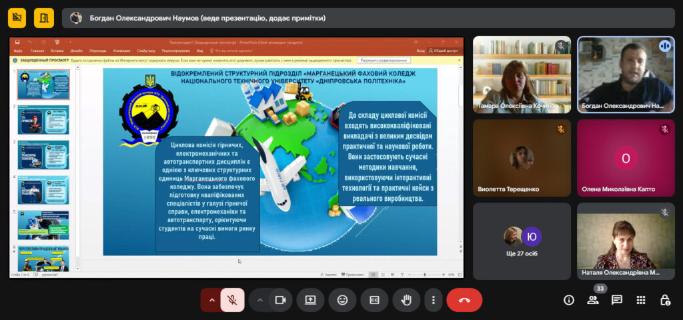Click the Вход sign-in link
The height and width of the screenshot is (320, 683).
pyautogui.click(x=420, y=51)
